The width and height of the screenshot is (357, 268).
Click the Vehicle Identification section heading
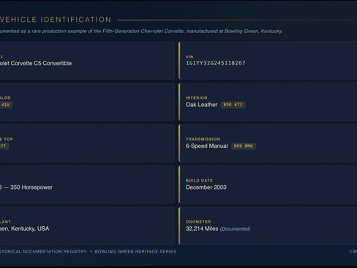(56, 20)
